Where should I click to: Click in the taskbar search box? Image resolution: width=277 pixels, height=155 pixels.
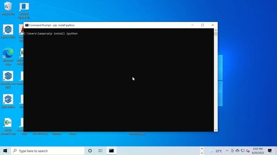point(48,151)
